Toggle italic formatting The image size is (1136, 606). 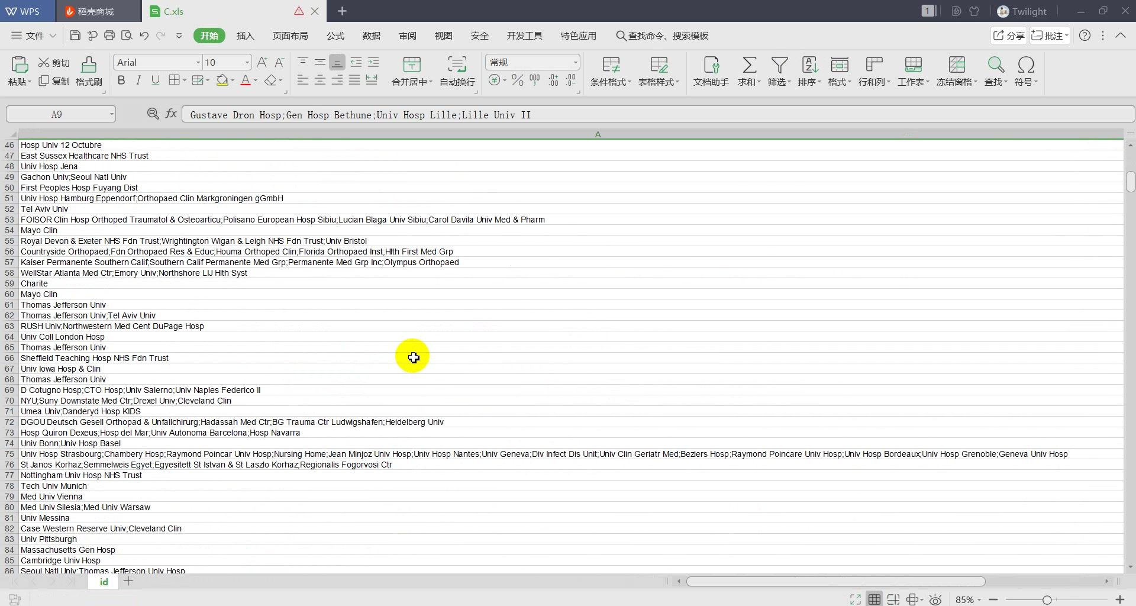click(x=138, y=80)
